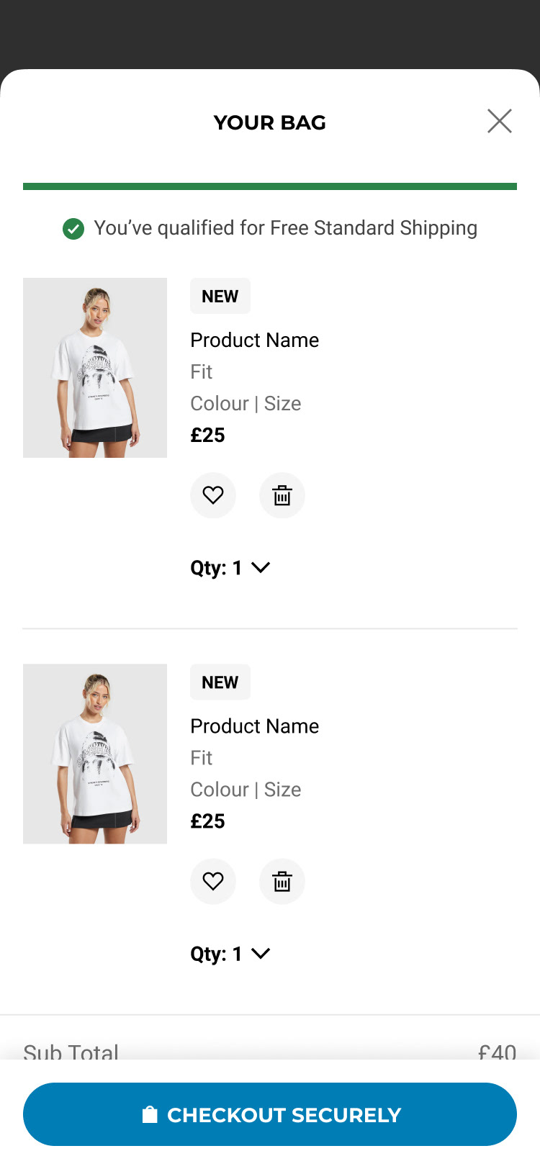540x1169 pixels.
Task: Open first product's Product Name link
Action: [254, 340]
